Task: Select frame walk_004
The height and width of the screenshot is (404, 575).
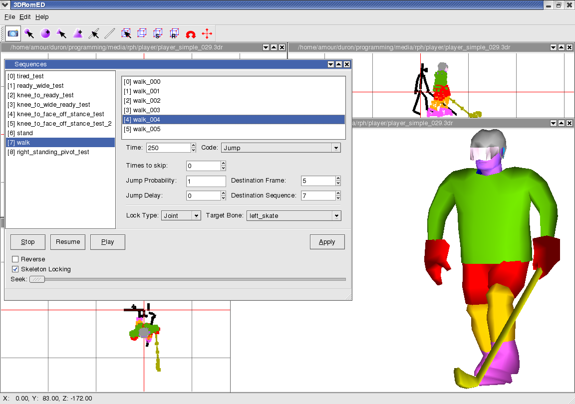Action: click(234, 120)
